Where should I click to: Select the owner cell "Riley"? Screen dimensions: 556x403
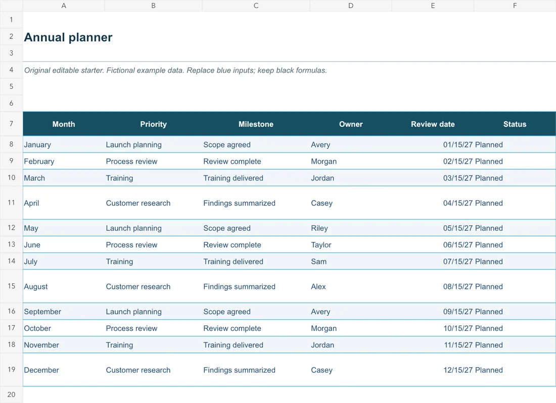click(351, 228)
